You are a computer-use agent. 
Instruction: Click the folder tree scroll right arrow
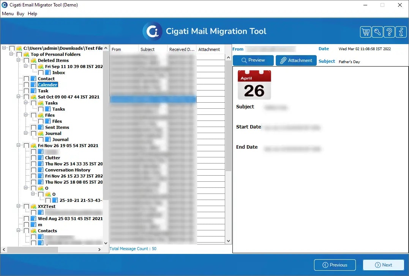pyautogui.click(x=99, y=250)
